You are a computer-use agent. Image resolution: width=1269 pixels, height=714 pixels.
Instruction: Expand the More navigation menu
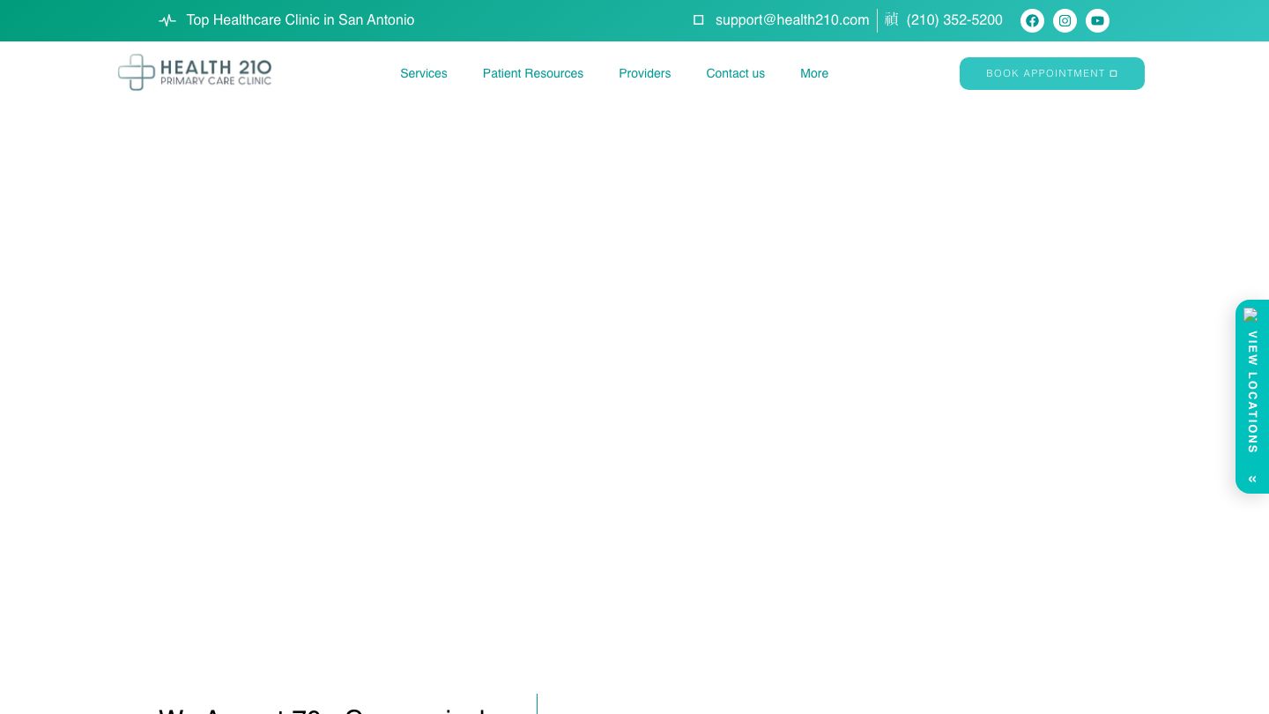click(x=813, y=73)
